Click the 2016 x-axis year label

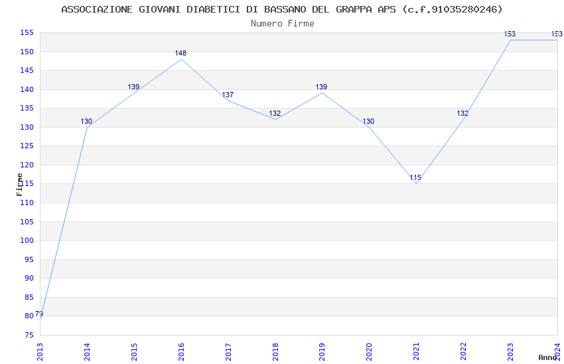pyautogui.click(x=181, y=351)
